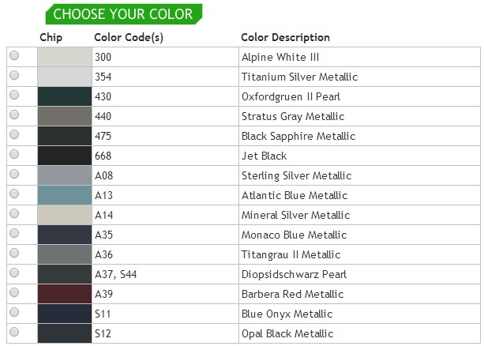Click the Color Description column header

click(x=285, y=37)
